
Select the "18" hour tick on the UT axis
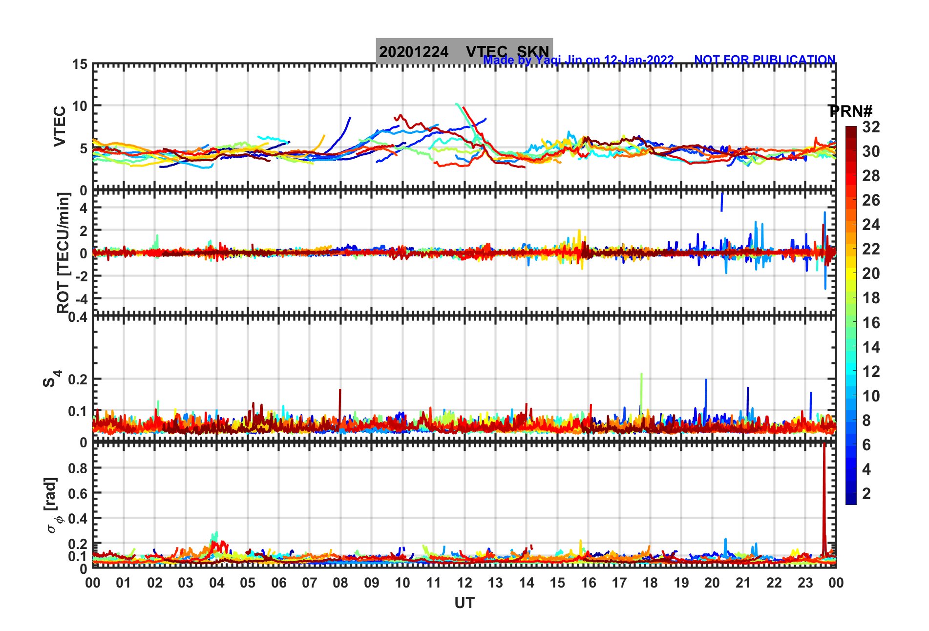(x=650, y=583)
